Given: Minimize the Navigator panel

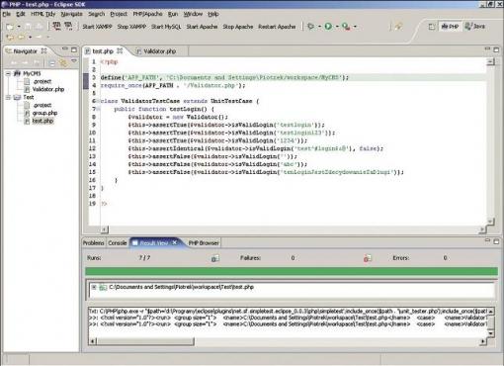Looking at the screenshot, I should point(65,49).
